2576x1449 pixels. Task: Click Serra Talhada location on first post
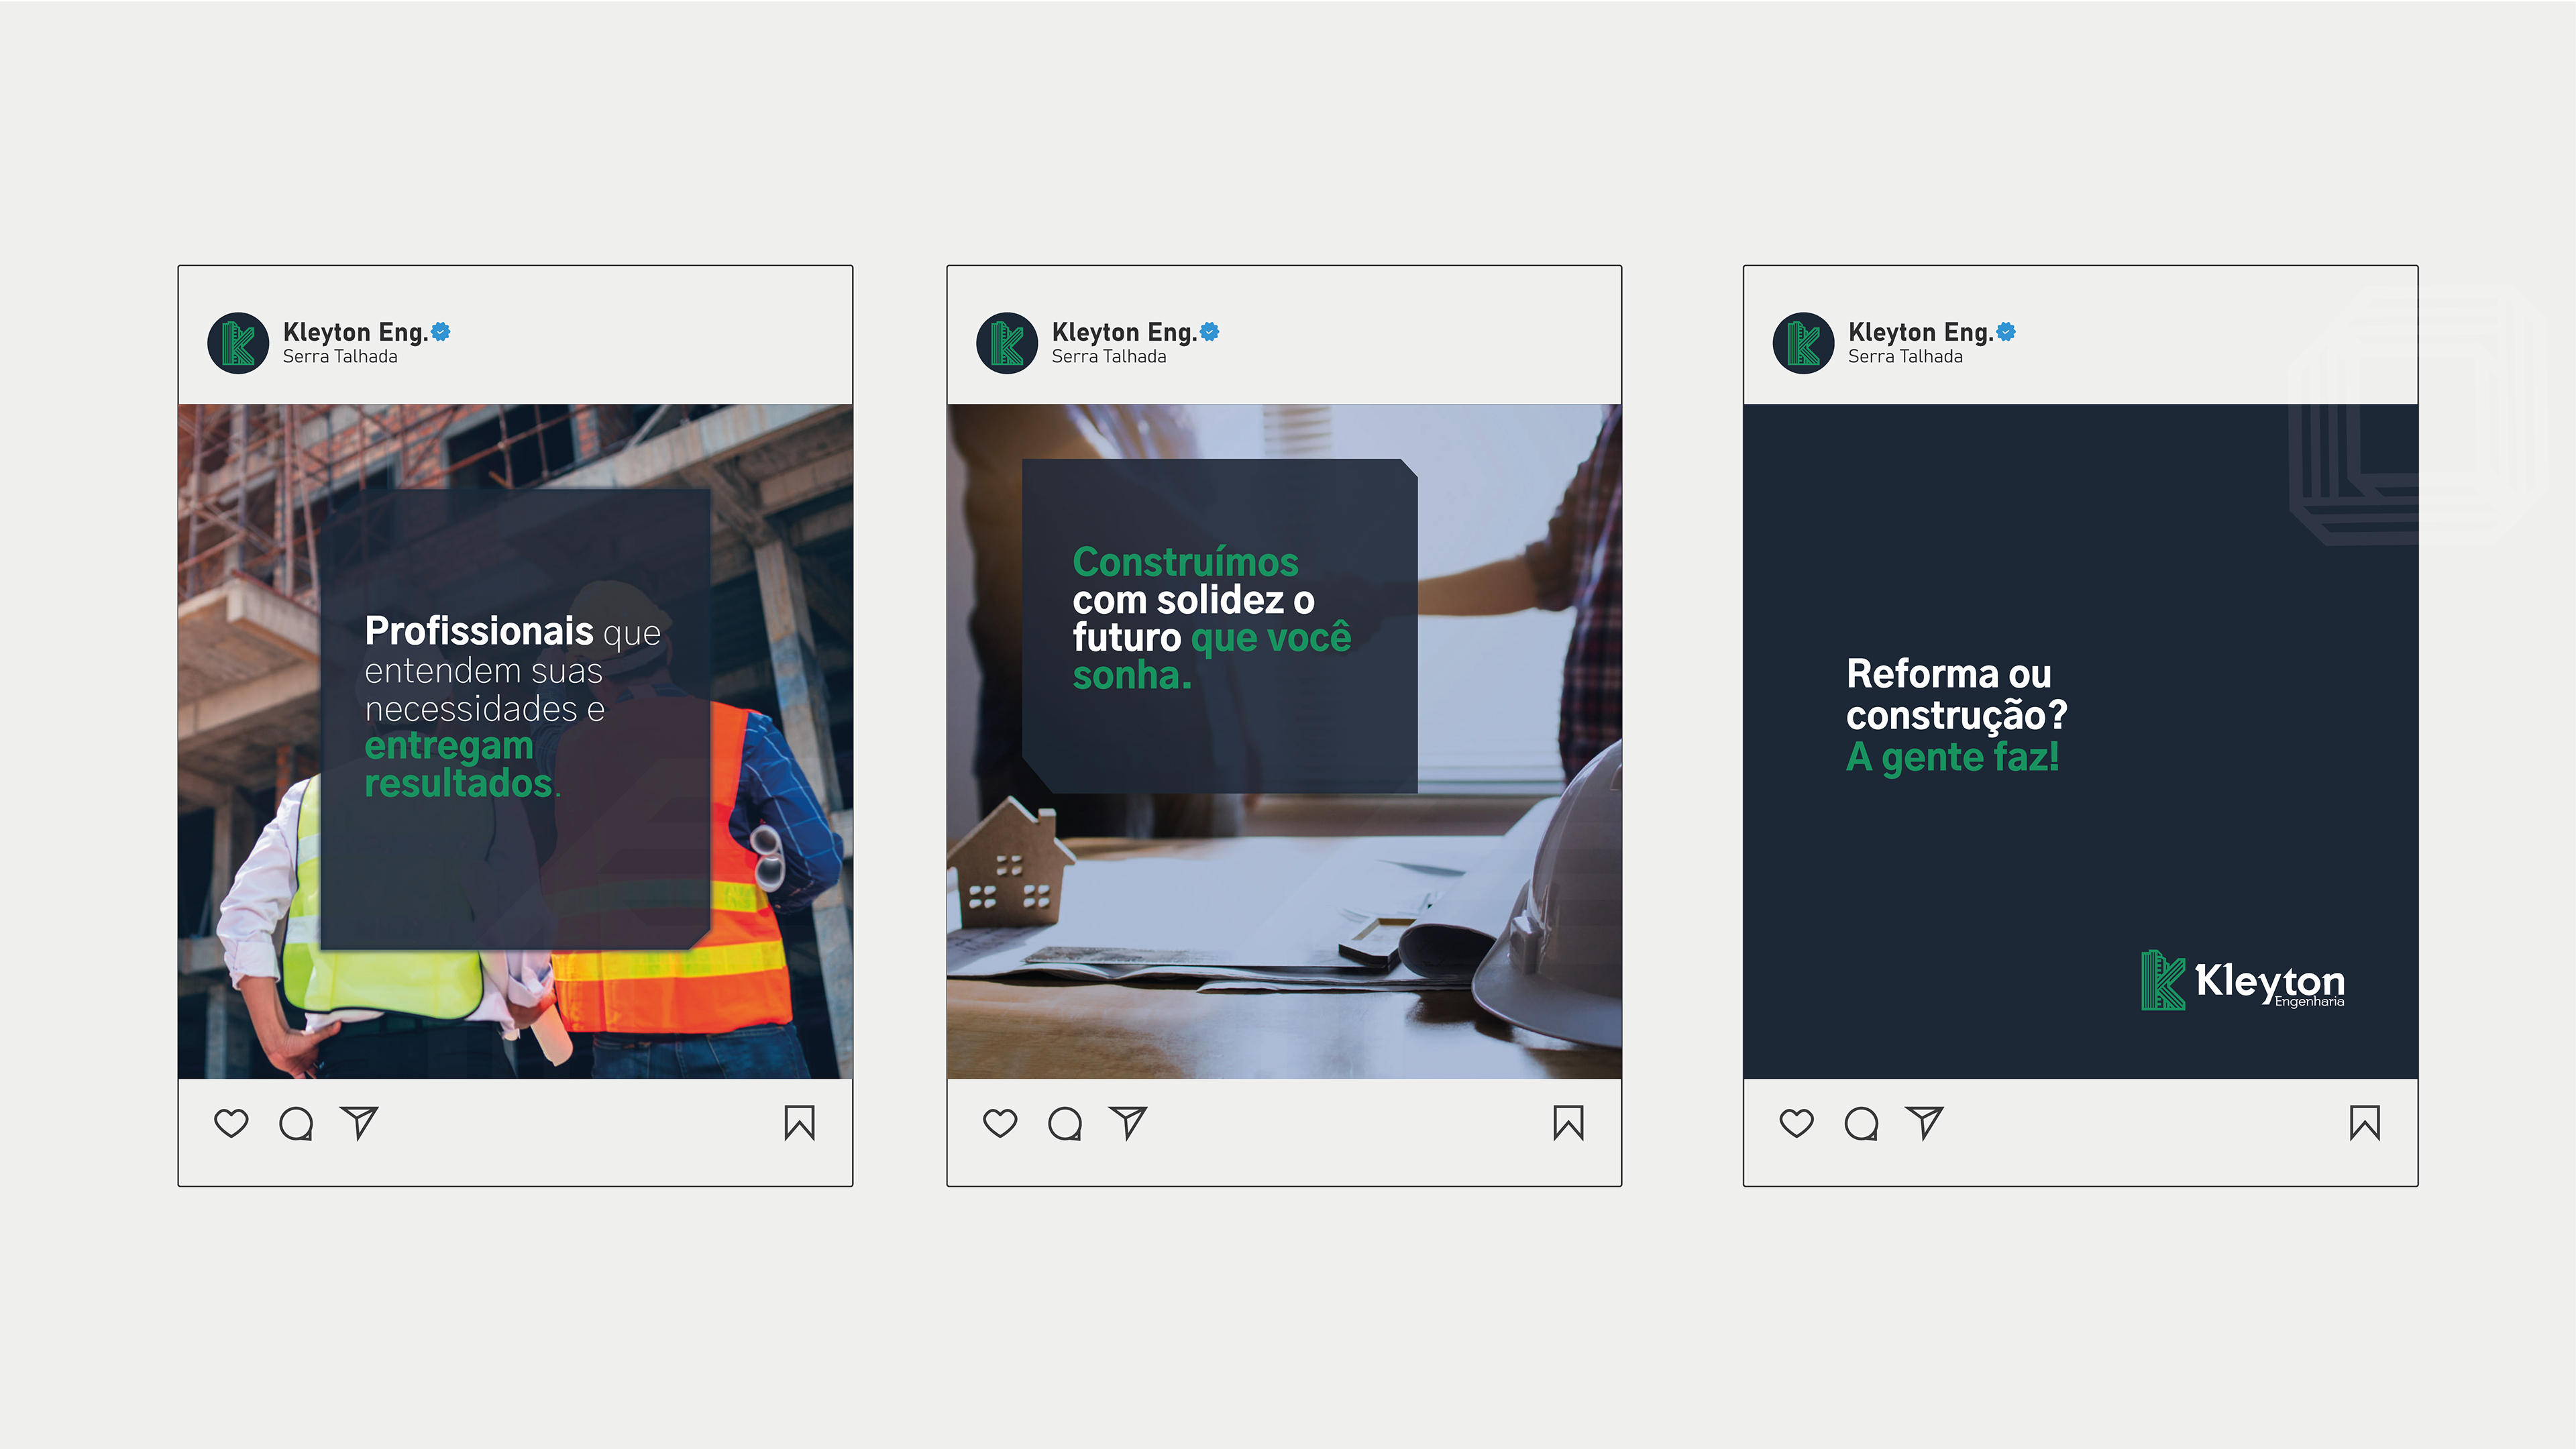pos(340,357)
